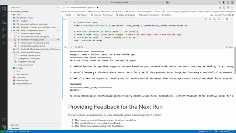This screenshot has height=133, width=236.
Task: Toggle the secondary side bar
Action: click(232, 3)
